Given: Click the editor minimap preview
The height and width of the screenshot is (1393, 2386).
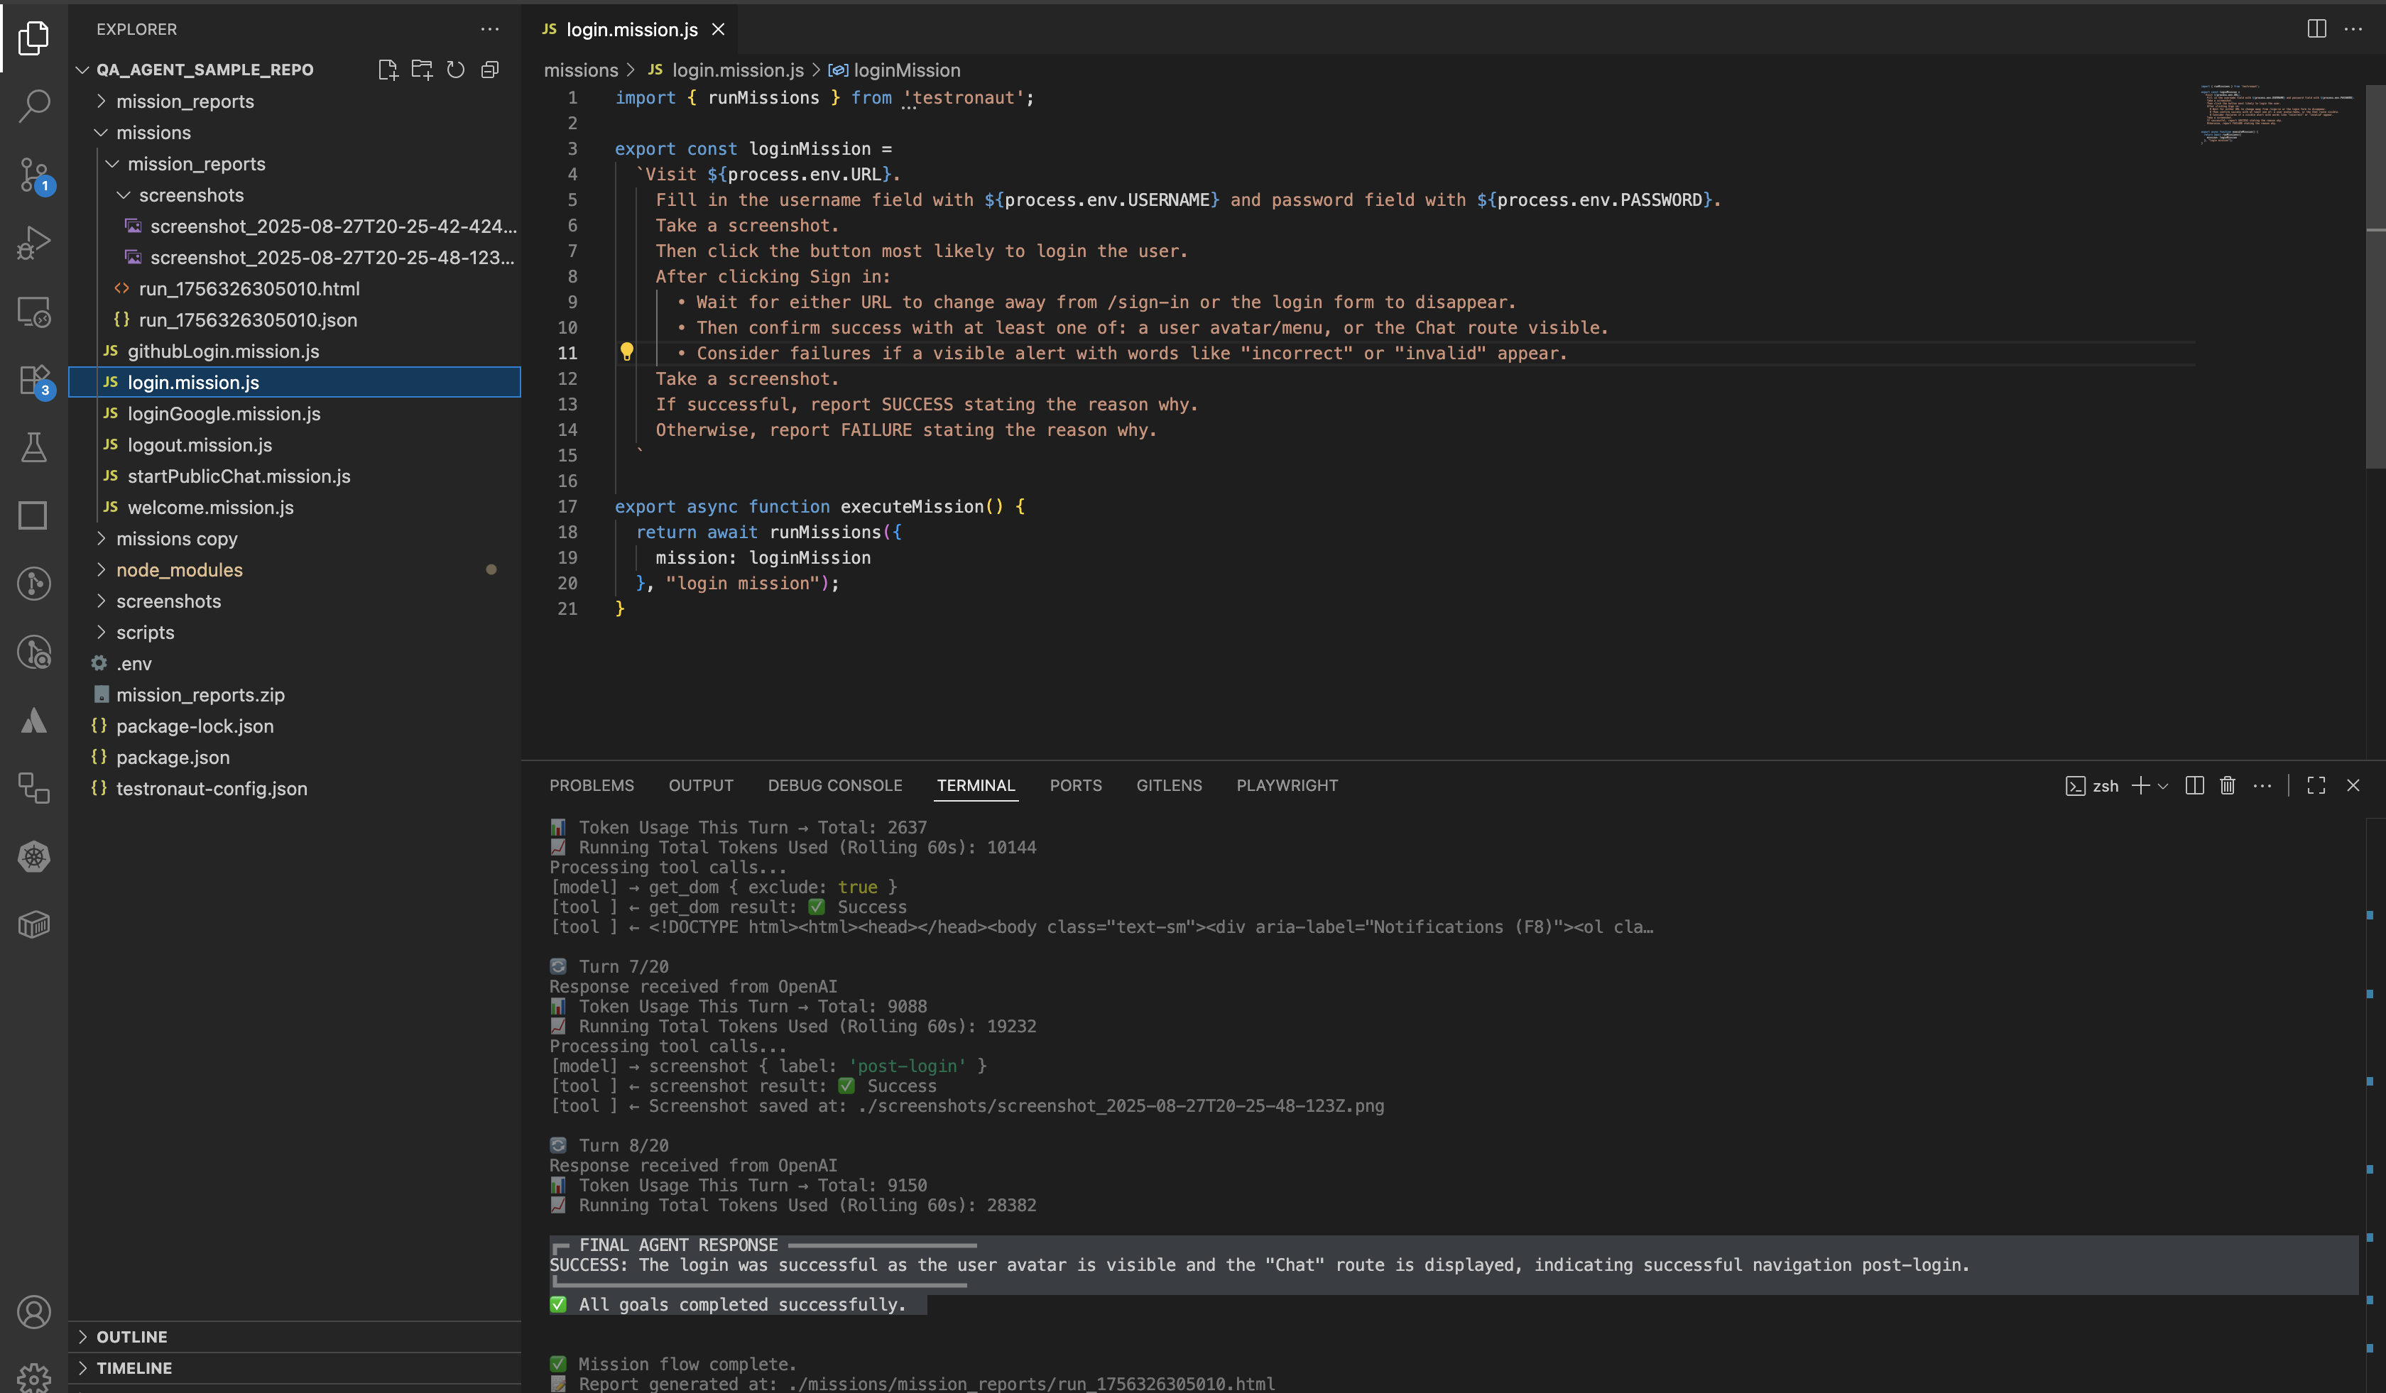Looking at the screenshot, I should [2277, 114].
